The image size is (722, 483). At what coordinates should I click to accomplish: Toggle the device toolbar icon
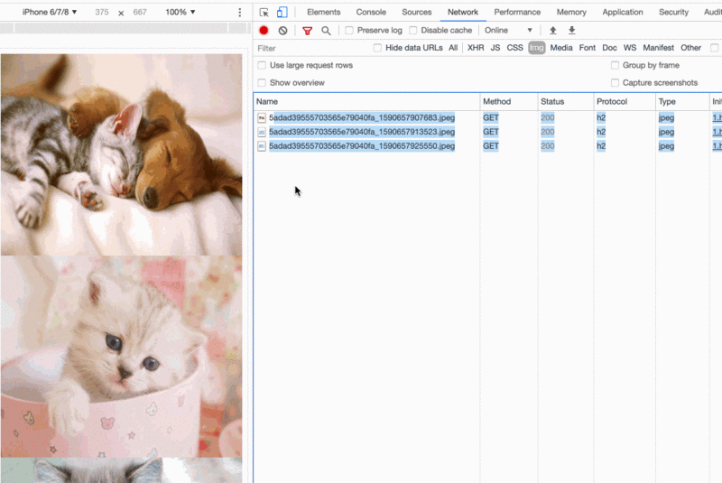(282, 13)
